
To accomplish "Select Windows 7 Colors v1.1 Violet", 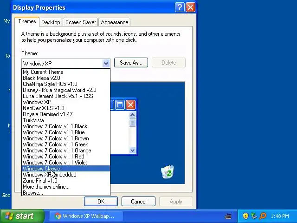I will pos(66,163).
